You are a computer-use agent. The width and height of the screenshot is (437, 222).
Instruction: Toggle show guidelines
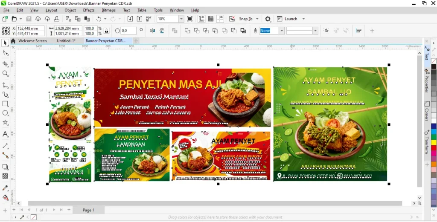click(220, 19)
